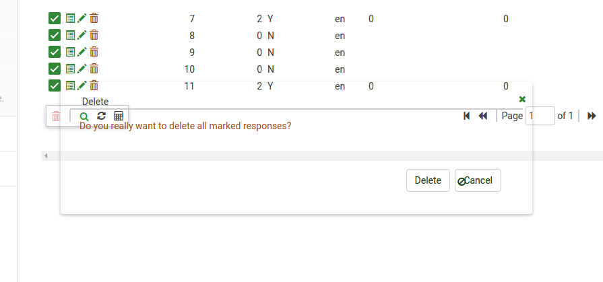Close the delete dialog with green X
Viewport: 603px width, 282px height.
click(522, 99)
